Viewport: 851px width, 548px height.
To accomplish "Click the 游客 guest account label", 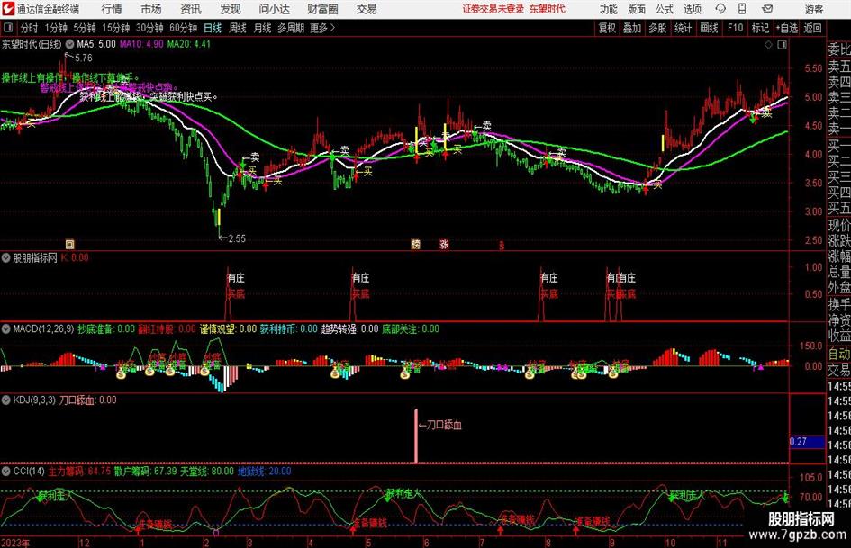I will 814,9.
